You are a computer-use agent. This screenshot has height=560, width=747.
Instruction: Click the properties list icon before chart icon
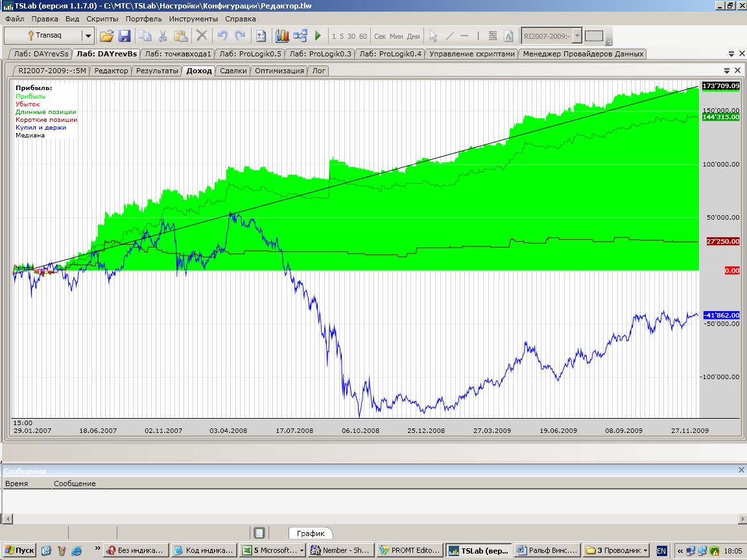[x=261, y=36]
